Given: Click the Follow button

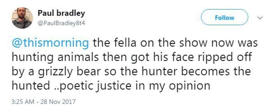Looking at the screenshot, I should click(x=225, y=17).
